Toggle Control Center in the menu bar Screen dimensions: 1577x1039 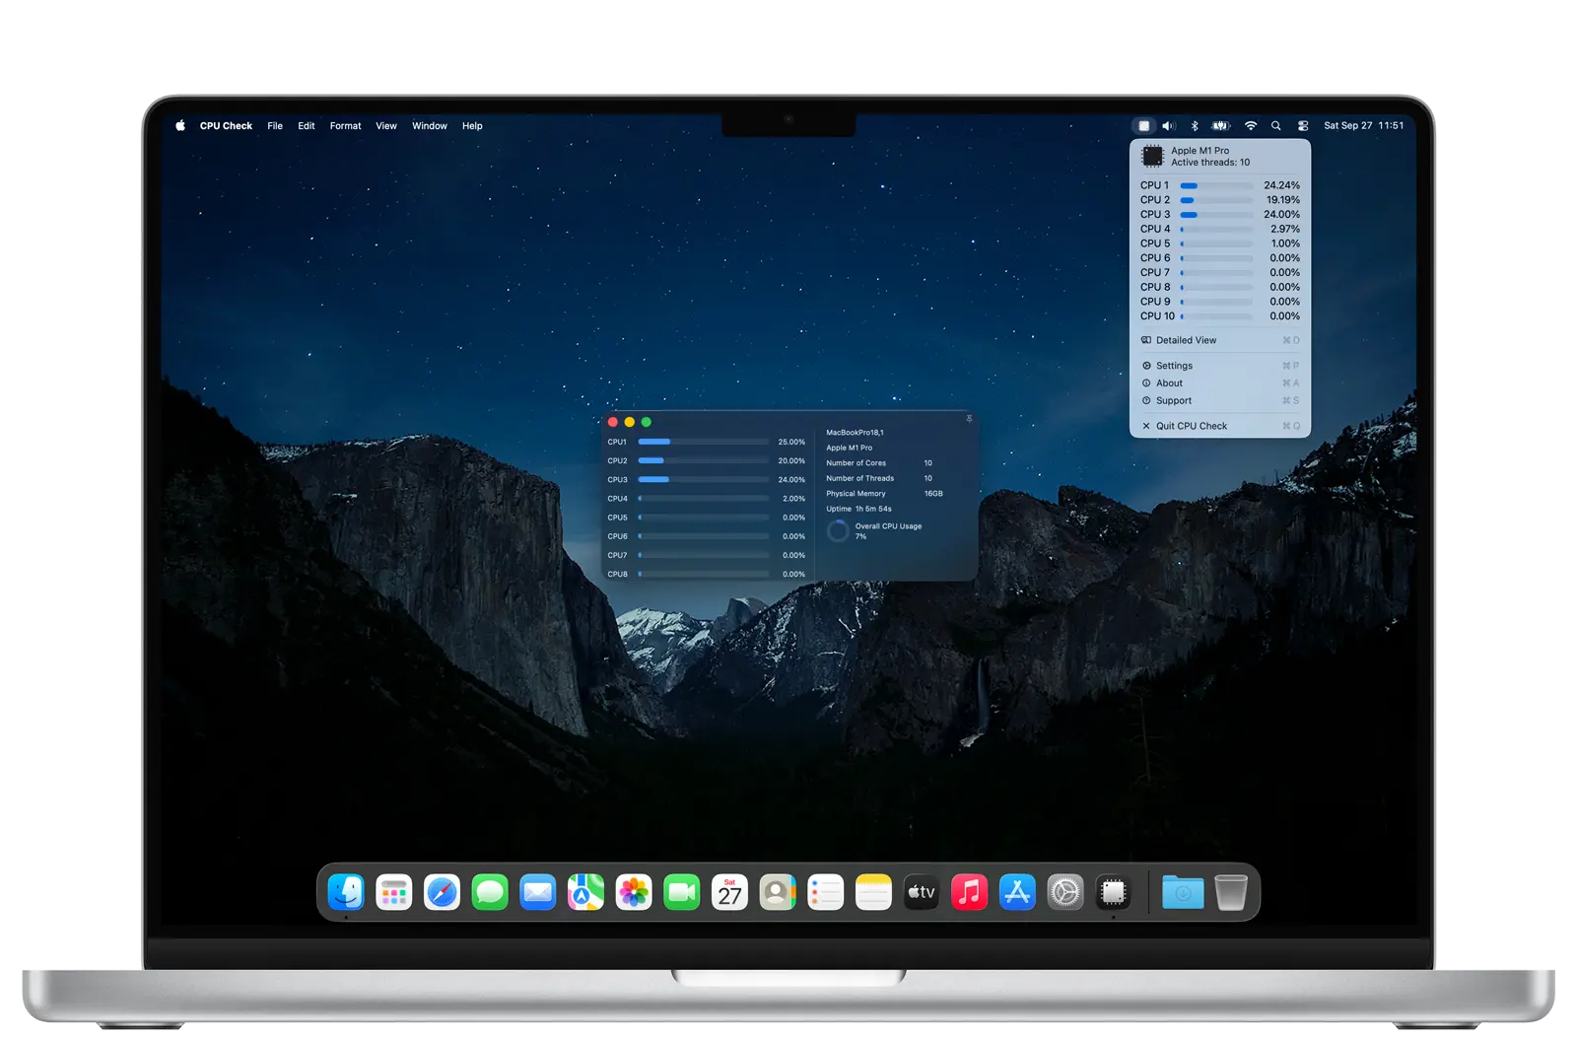[x=1303, y=126]
